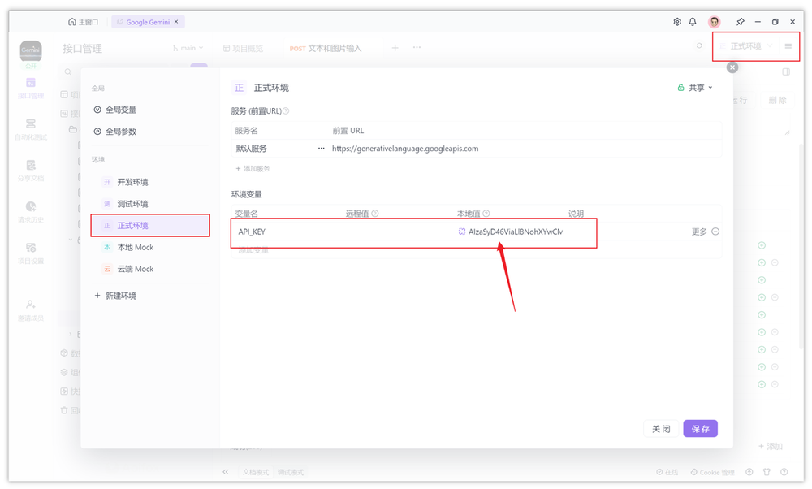812x489 pixels.
Task: Open the main branch dropdown
Action: (187, 48)
